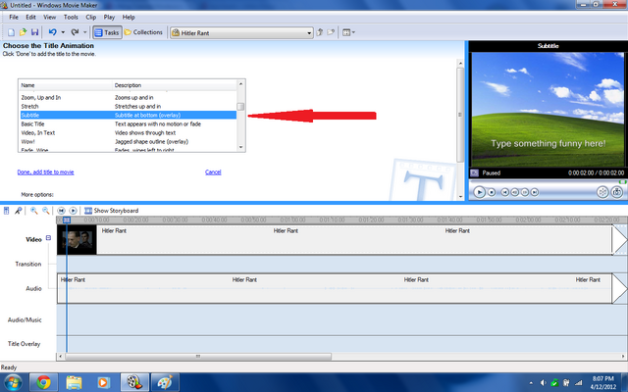
Task: Click the task pane scroll up arrow
Action: 460,63
